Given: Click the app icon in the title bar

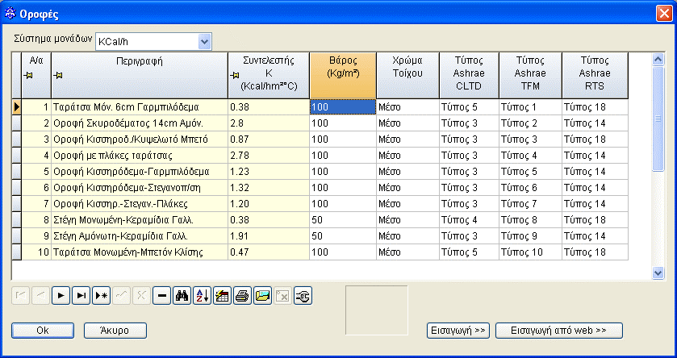Looking at the screenshot, I should click(10, 14).
